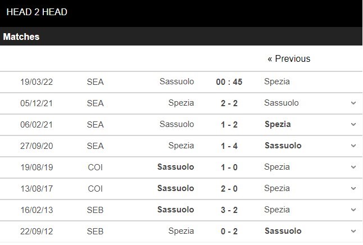
Task: Select Sassuolo in the 19/03/22 fixture
Action: coord(176,81)
